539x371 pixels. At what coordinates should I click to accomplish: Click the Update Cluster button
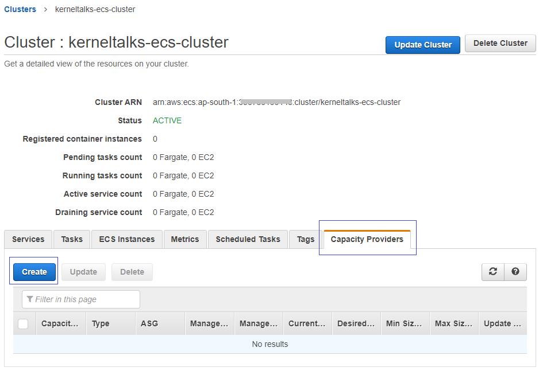(x=423, y=45)
